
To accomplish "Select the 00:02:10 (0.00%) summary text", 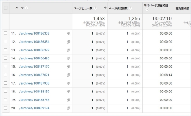I will pyautogui.click(x=162, y=25).
